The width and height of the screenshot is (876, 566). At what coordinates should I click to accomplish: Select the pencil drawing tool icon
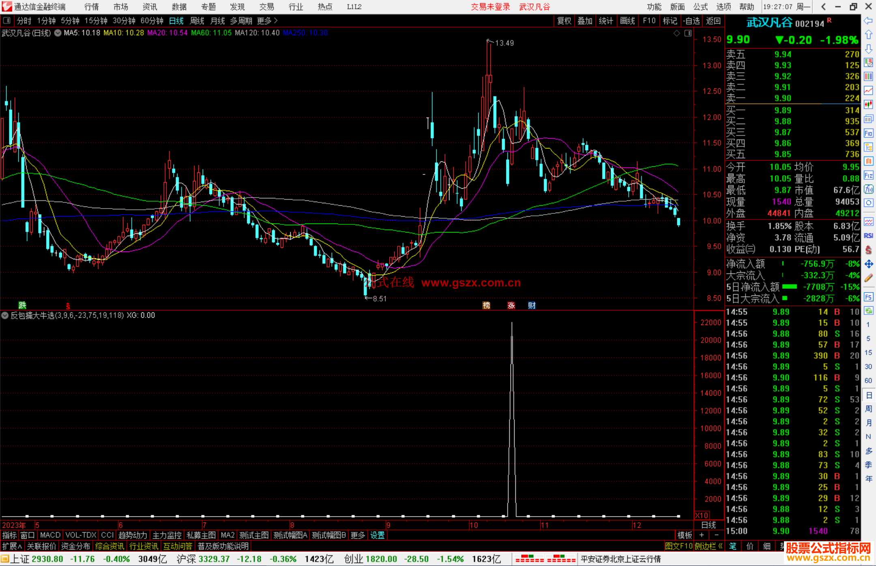pyautogui.click(x=868, y=278)
